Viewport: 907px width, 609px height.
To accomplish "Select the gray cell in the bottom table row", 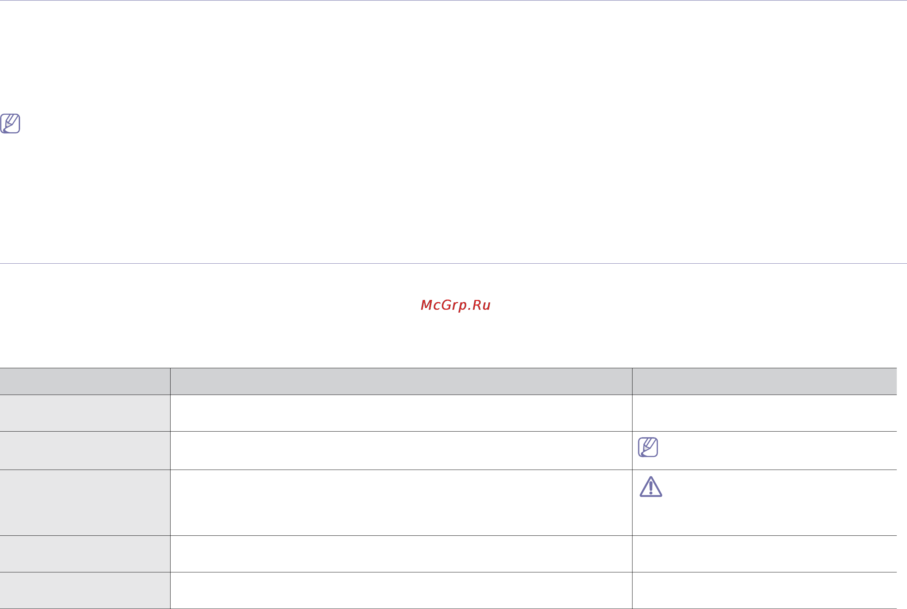I will (85, 590).
